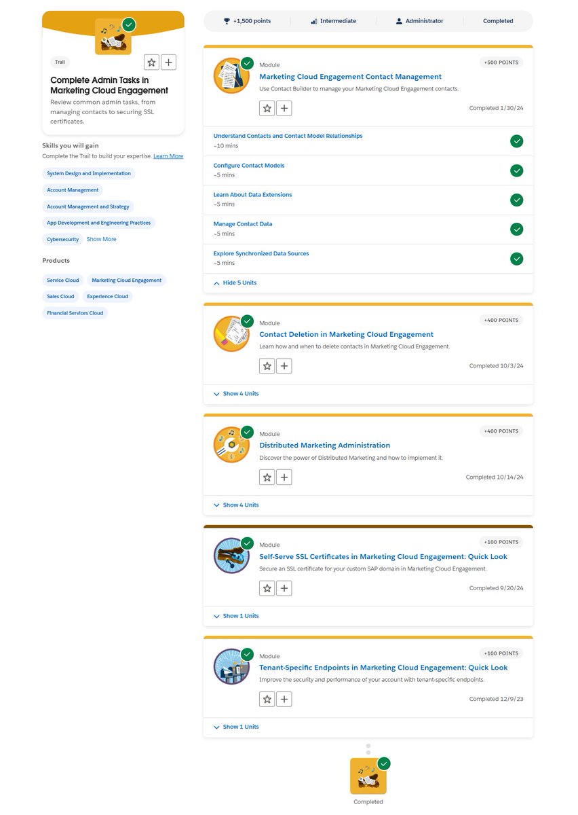
Task: Favorite the trail with the star icon
Action: pyautogui.click(x=152, y=62)
